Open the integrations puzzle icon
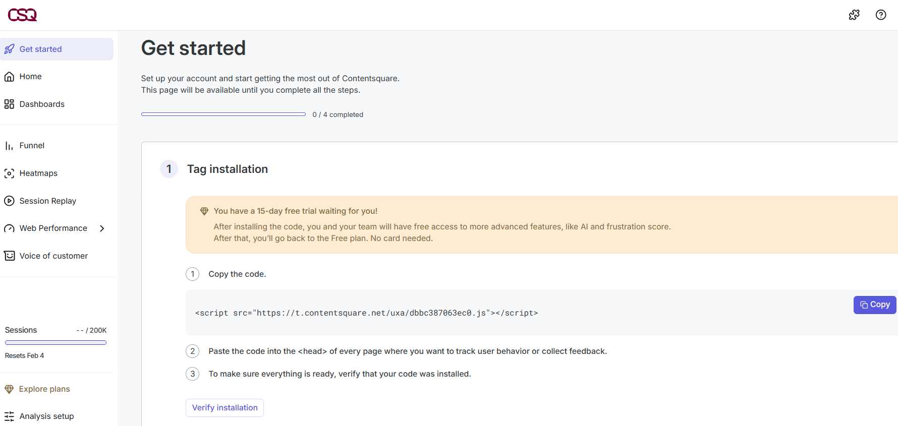This screenshot has width=898, height=426. [x=854, y=15]
